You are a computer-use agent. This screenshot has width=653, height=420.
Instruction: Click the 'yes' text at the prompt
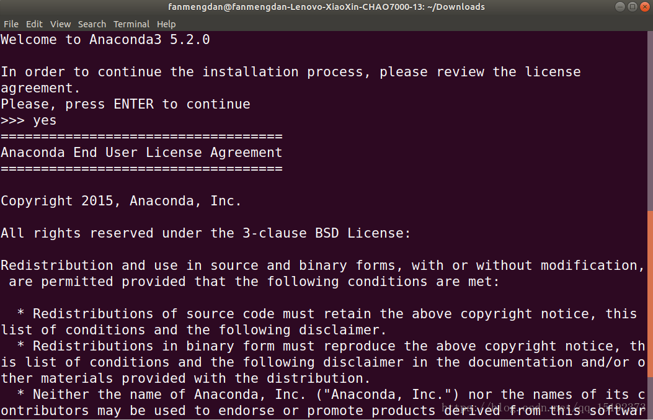[x=45, y=120]
